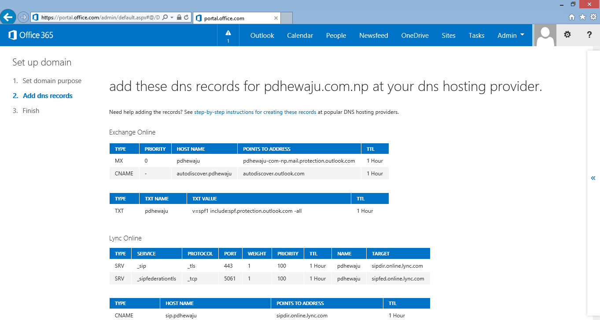Image resolution: width=600 pixels, height=320 pixels.
Task: Click inside the browser address URL field
Action: [x=100, y=18]
